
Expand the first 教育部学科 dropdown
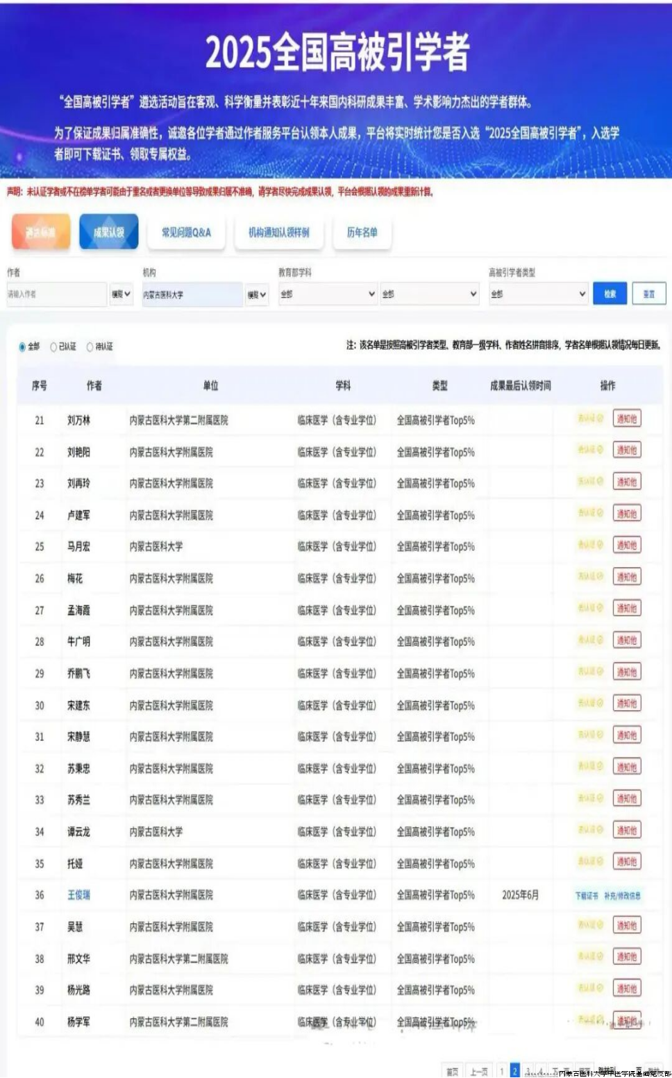[x=327, y=294]
